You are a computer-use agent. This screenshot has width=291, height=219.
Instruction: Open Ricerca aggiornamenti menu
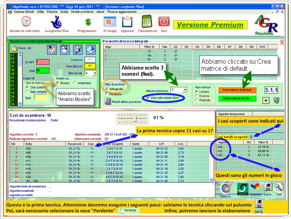tap(122, 12)
